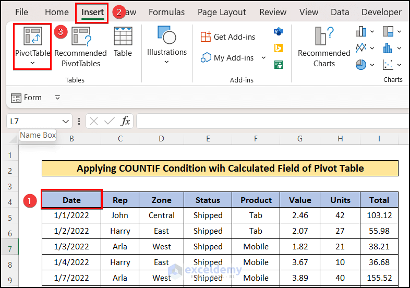Click the cell with total 155.52

pyautogui.click(x=379, y=278)
